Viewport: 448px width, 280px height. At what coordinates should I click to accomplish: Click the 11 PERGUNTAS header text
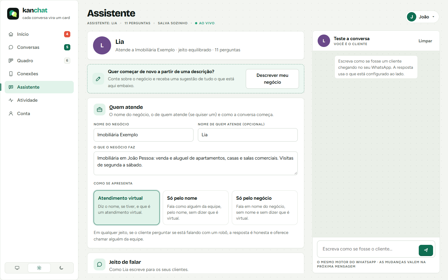[x=137, y=23]
